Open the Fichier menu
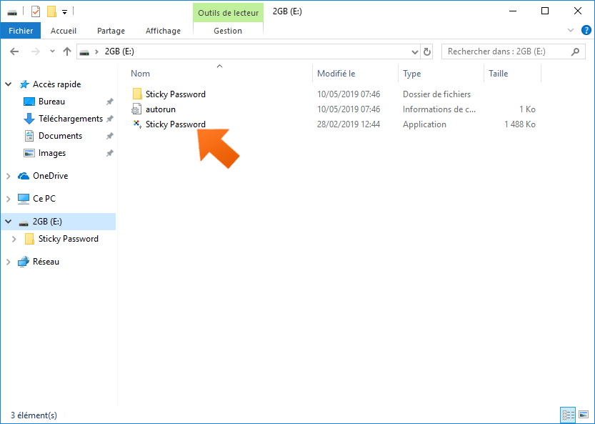595x424 pixels. pyautogui.click(x=21, y=31)
